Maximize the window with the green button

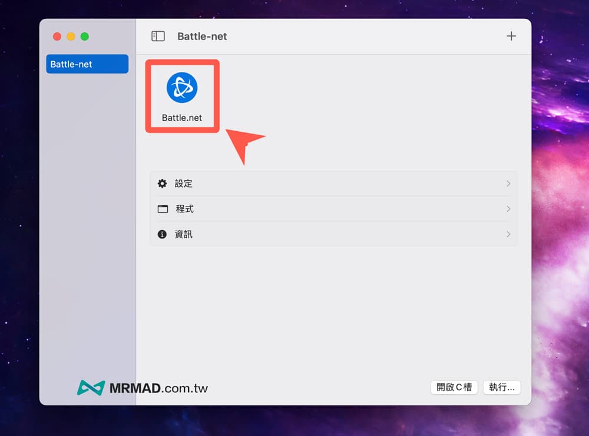84,36
